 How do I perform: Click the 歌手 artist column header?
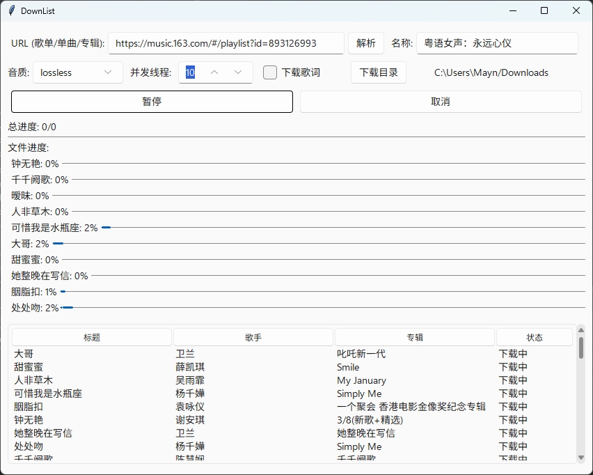pyautogui.click(x=253, y=337)
